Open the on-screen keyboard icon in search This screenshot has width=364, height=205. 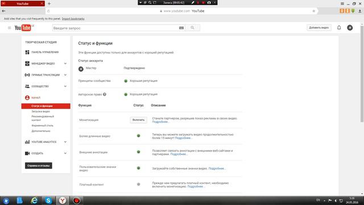coord(181,28)
